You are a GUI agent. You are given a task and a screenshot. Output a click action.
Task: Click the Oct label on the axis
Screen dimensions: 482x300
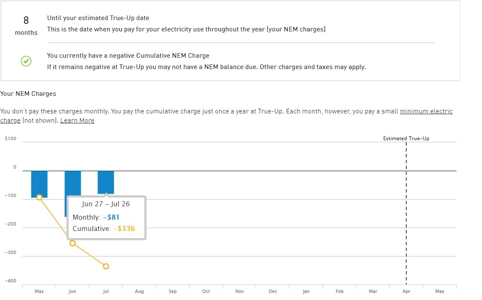[206, 291]
